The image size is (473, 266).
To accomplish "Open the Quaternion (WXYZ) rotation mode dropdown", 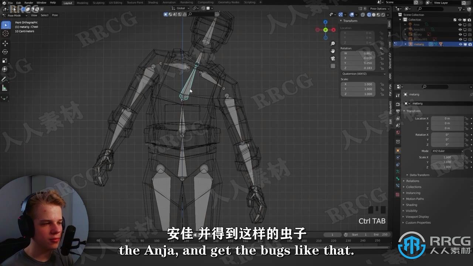I will tap(363, 74).
